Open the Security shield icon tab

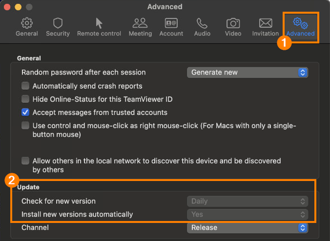point(58,23)
